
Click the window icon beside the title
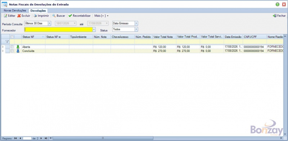point(4,4)
